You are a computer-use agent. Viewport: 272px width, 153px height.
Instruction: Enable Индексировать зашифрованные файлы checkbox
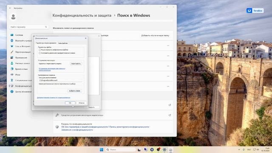(40, 50)
